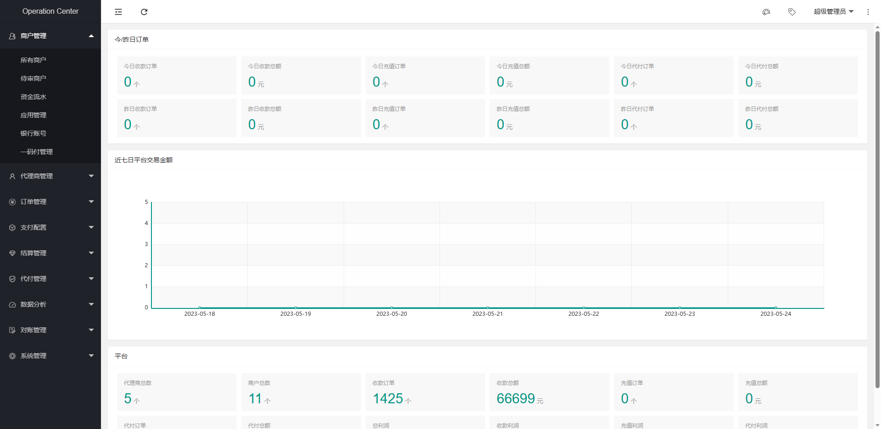Click the 今日代付总额 card

tap(798, 75)
